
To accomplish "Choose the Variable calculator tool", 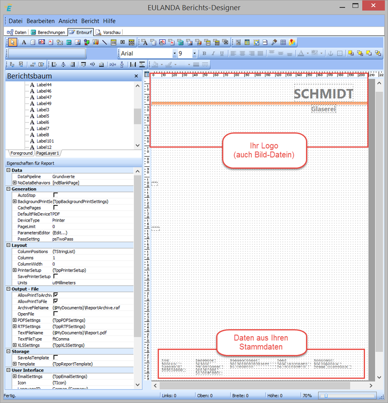I will 68,42.
